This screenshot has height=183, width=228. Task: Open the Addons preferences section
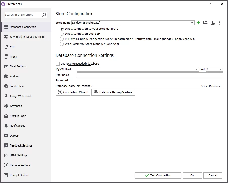click(x=15, y=76)
